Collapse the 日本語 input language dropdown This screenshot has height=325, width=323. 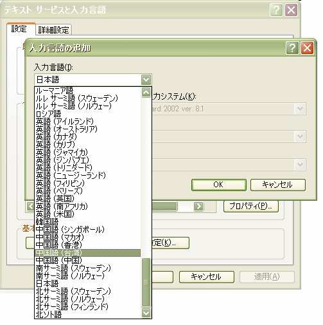146,80
